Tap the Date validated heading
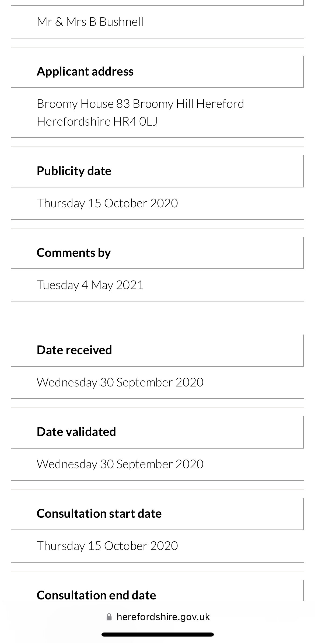Image resolution: width=315 pixels, height=643 pixels. coord(76,432)
